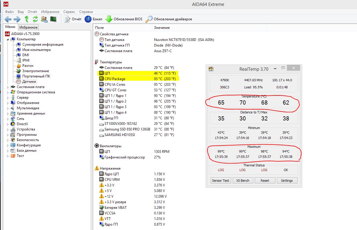357x230 pixels.
Task: Click Обновления драйверов toolbar button
Action: point(169,19)
